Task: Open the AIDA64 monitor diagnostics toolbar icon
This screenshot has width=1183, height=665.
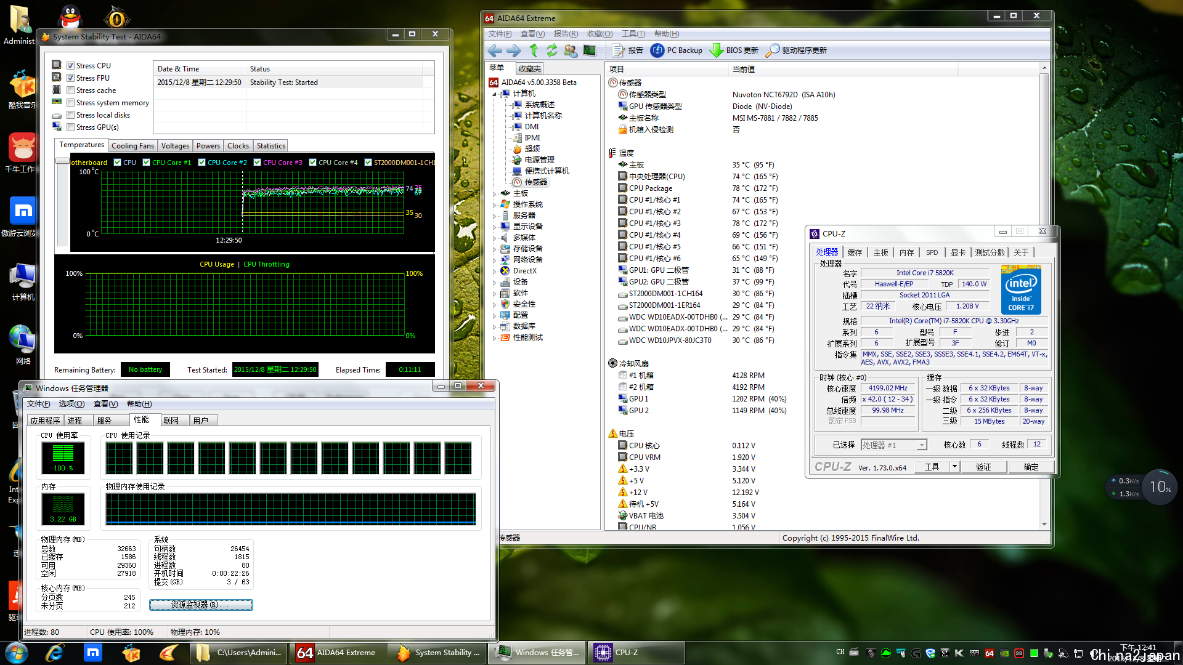Action: pyautogui.click(x=590, y=50)
